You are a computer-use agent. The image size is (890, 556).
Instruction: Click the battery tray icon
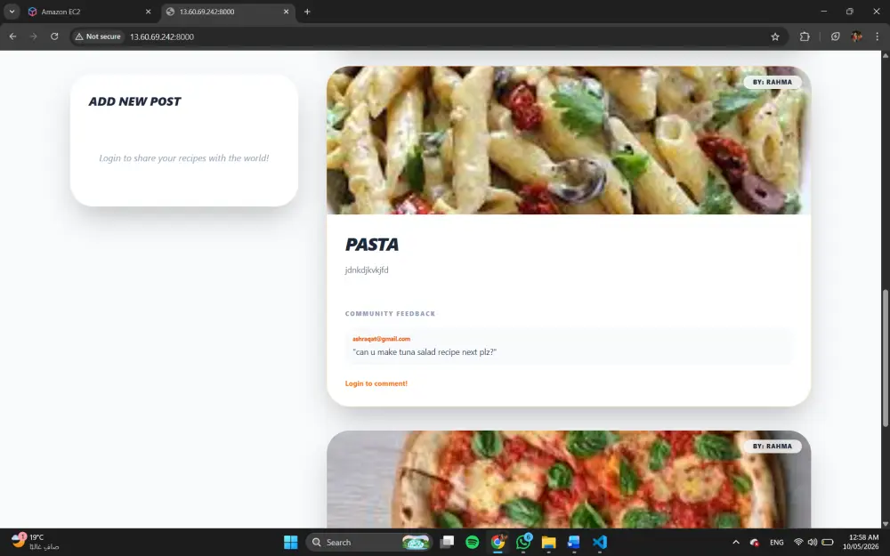coord(828,543)
